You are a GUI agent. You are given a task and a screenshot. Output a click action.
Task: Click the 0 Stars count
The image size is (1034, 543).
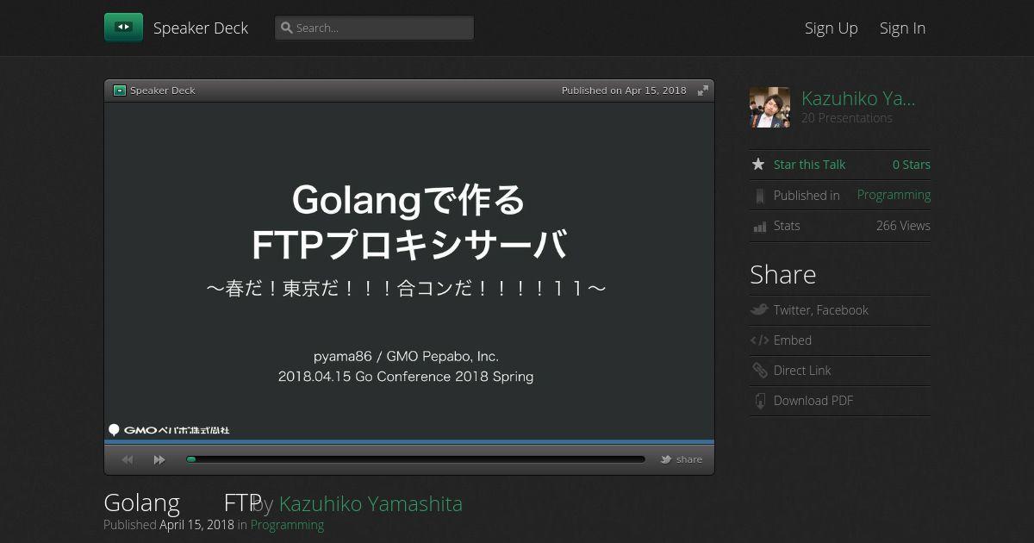click(x=911, y=165)
